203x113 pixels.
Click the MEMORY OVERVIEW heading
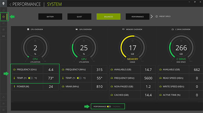click(134, 29)
